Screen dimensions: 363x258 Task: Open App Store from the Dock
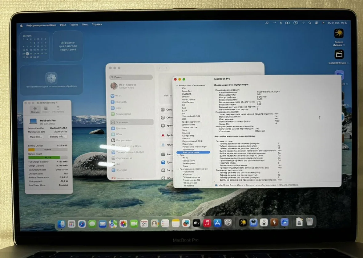pos(217,223)
